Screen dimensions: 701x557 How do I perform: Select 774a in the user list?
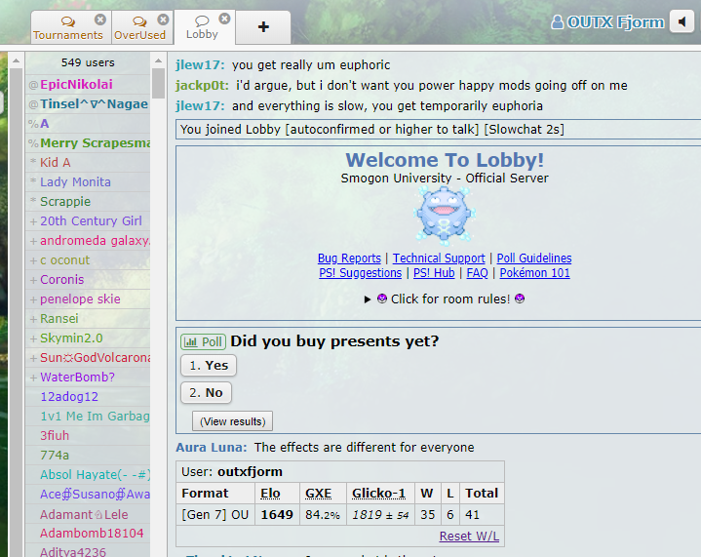point(88,455)
